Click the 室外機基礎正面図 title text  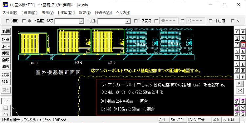click(58, 72)
